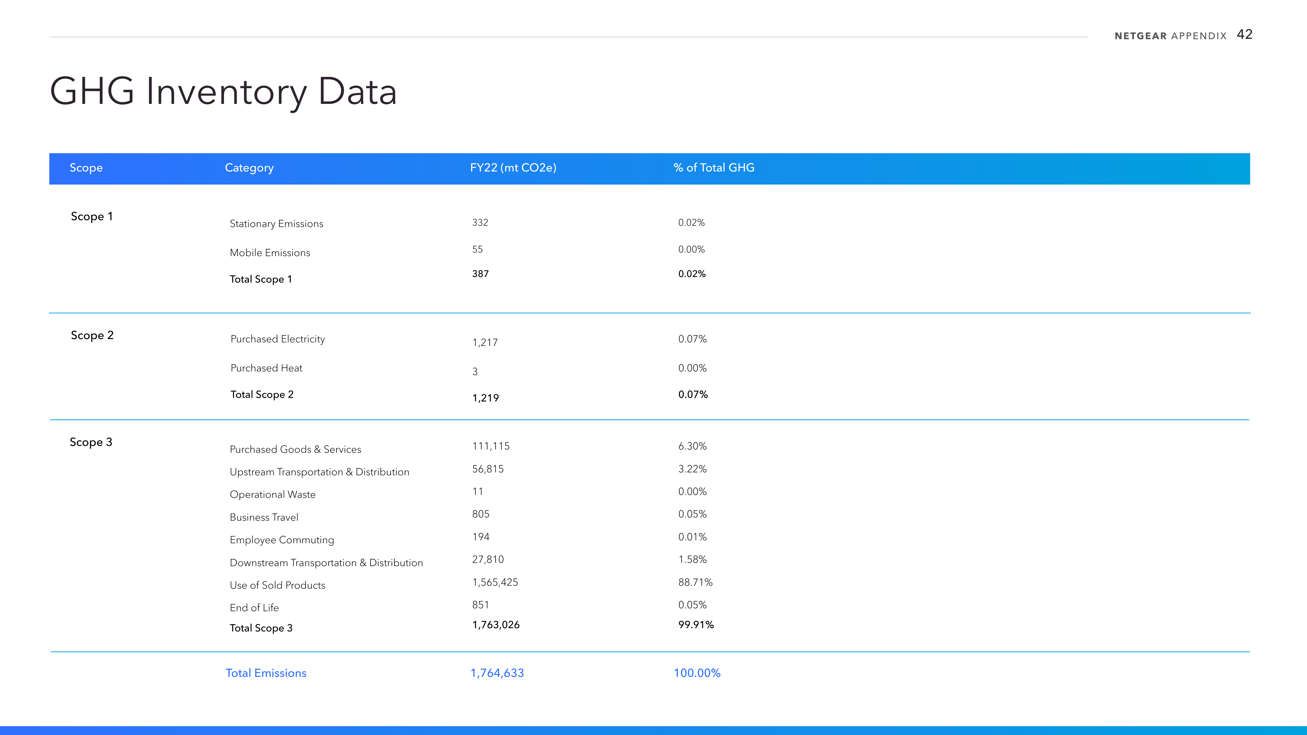Click 'Business Travel' category
The image size is (1307, 735).
tap(264, 517)
